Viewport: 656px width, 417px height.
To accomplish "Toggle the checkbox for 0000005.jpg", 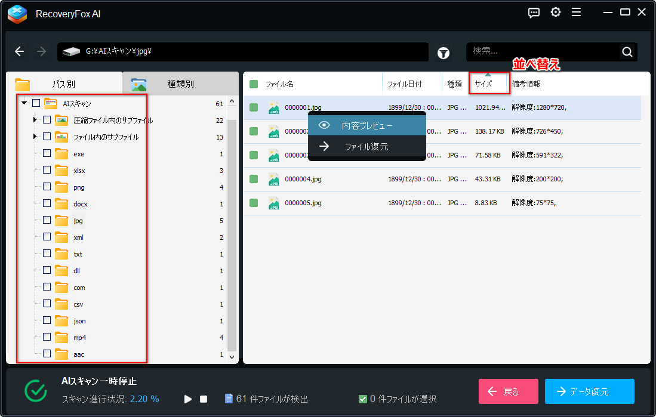I will tap(254, 203).
